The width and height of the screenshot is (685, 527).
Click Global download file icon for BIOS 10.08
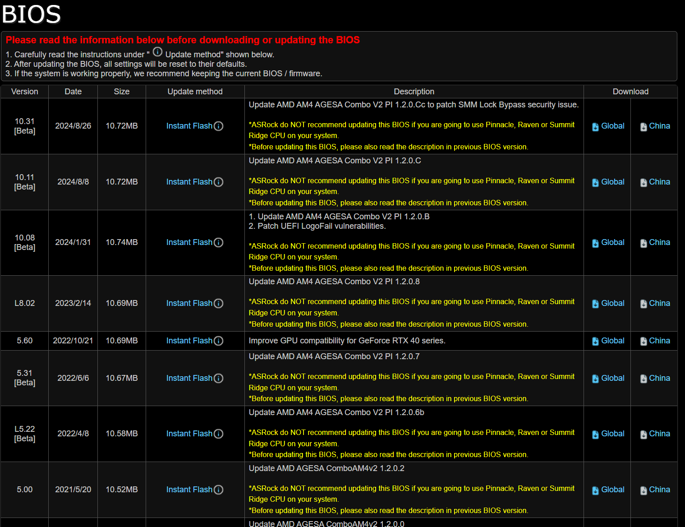coord(595,243)
